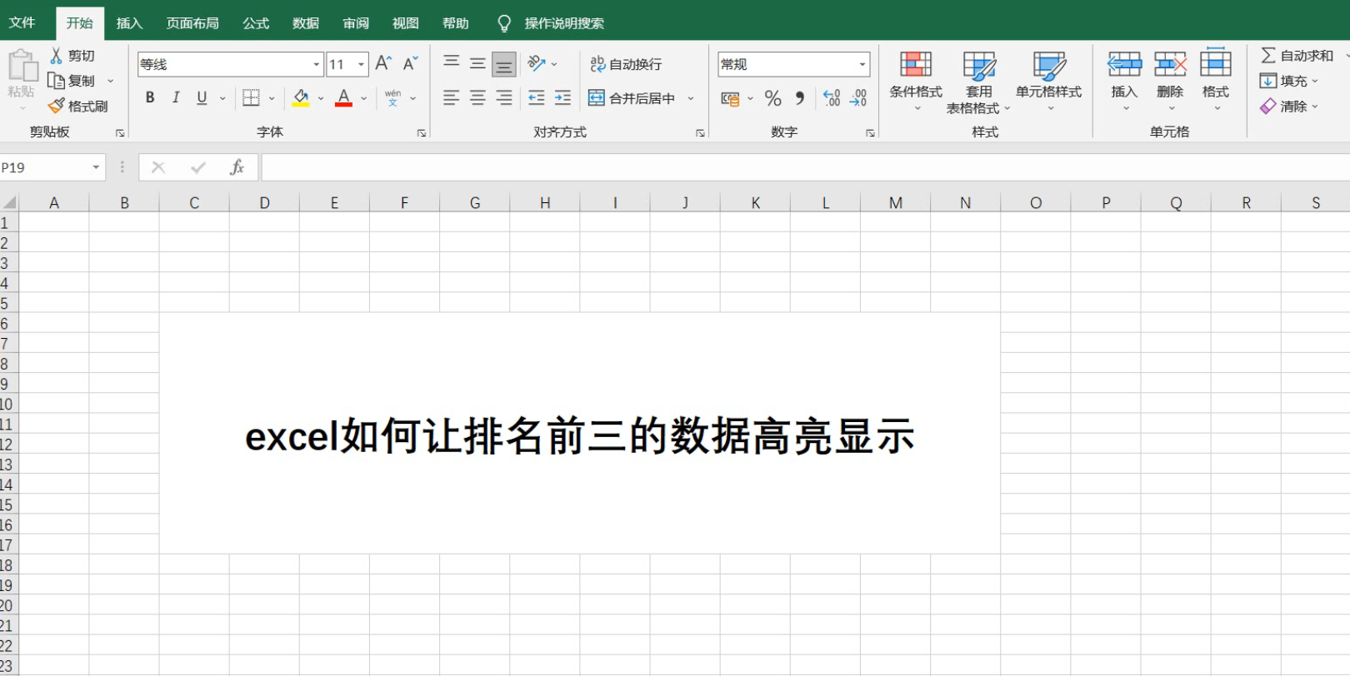Image resolution: width=1350 pixels, height=676 pixels.
Task: Click Tell Me search (操作说明搜索)
Action: pyautogui.click(x=552, y=23)
